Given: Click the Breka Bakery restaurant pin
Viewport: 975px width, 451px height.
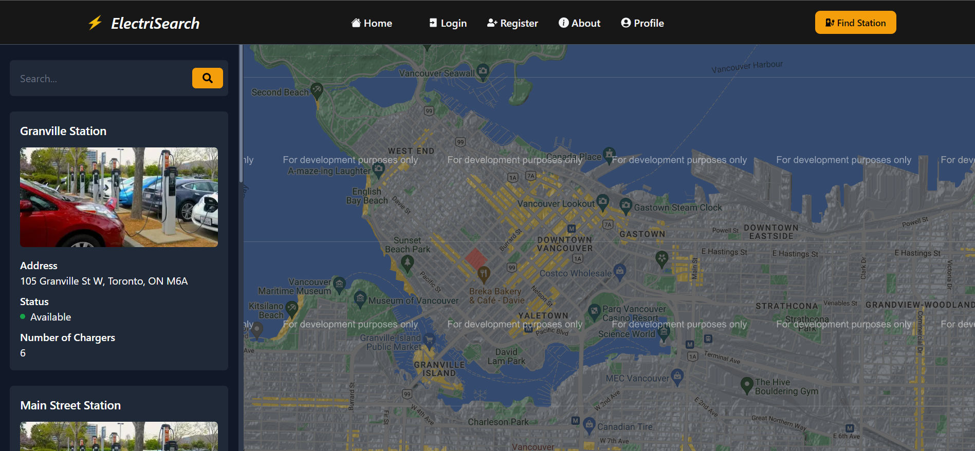Looking at the screenshot, I should [x=484, y=275].
